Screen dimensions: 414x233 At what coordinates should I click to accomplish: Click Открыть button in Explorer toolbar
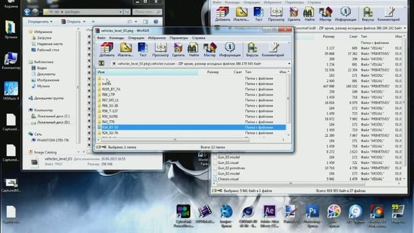(x=71, y=21)
